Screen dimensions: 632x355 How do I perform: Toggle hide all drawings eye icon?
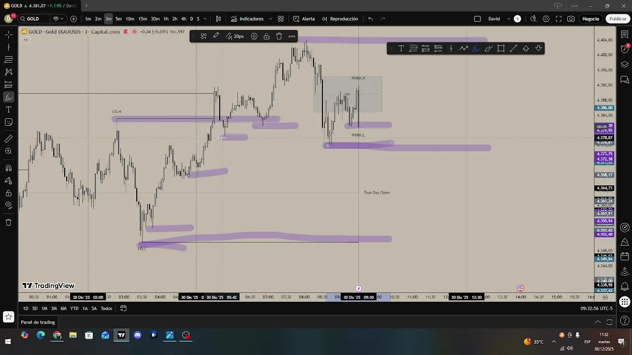tap(8, 206)
